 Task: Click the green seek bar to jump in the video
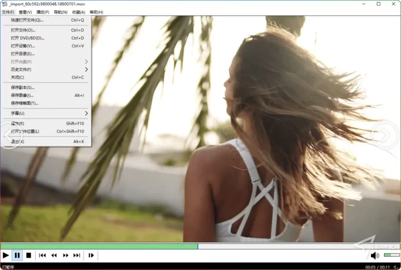[100, 246]
